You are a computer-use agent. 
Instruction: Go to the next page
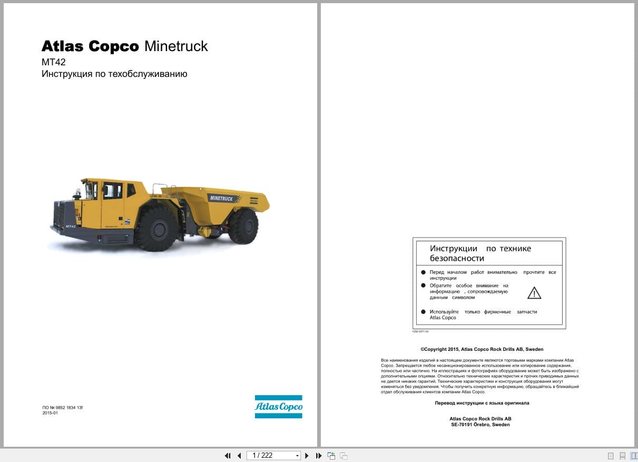[307, 456]
